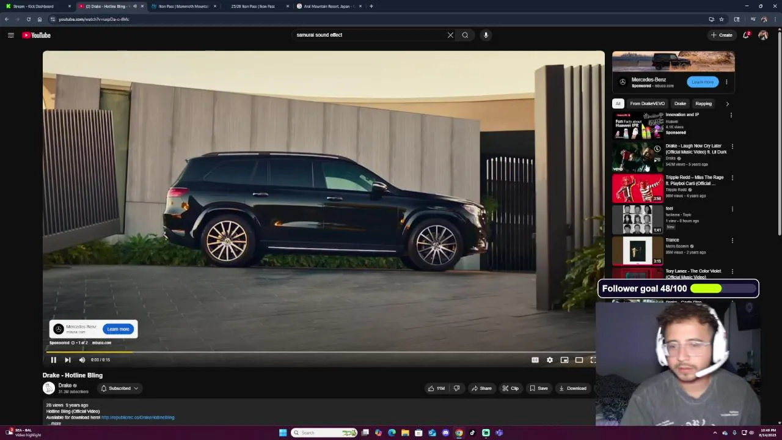Dislike the Hotline Bling video
This screenshot has width=782, height=440.
point(456,388)
